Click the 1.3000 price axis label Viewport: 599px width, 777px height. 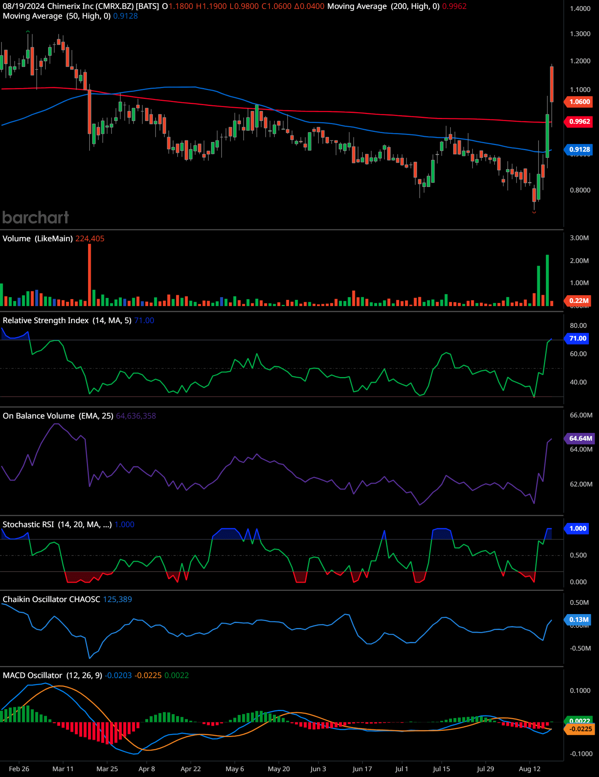[x=580, y=34]
